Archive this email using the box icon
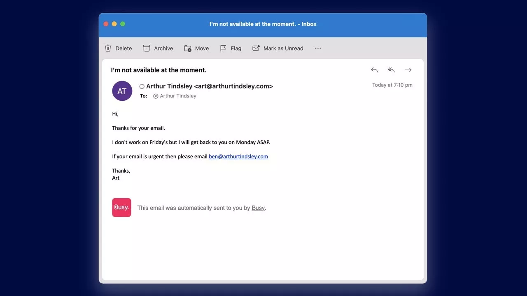 click(147, 48)
